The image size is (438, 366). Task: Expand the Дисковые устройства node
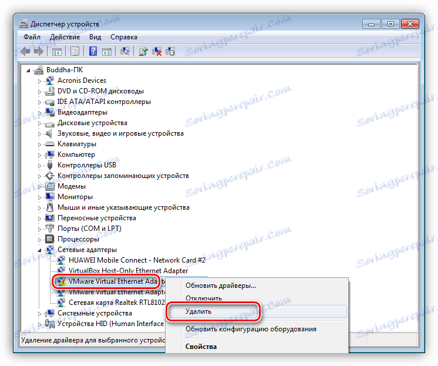click(39, 123)
